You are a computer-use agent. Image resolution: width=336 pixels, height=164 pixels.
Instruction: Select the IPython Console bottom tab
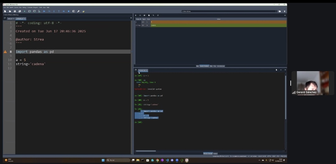(x=208, y=153)
